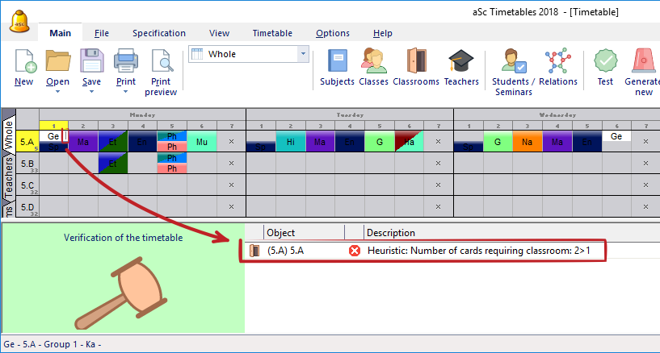The height and width of the screenshot is (353, 660).
Task: Switch to the Teachers side tab
Action: pos(8,177)
